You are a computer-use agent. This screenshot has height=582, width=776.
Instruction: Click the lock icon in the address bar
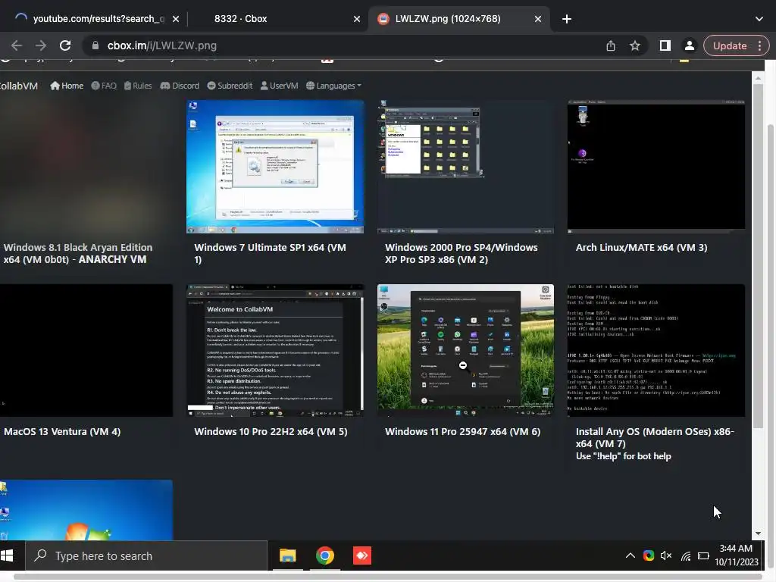(95, 45)
